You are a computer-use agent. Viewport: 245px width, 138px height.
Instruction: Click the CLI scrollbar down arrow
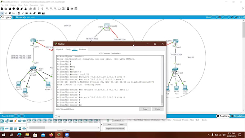tap(162, 105)
